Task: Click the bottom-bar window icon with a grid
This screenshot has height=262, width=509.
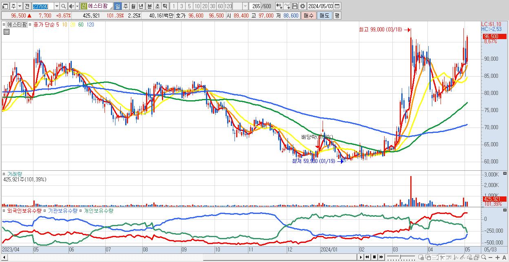Action: (421, 257)
